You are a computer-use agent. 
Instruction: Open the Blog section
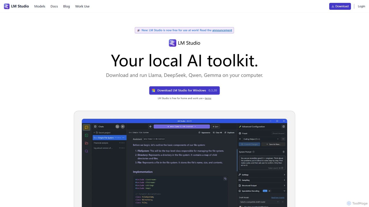(67, 6)
